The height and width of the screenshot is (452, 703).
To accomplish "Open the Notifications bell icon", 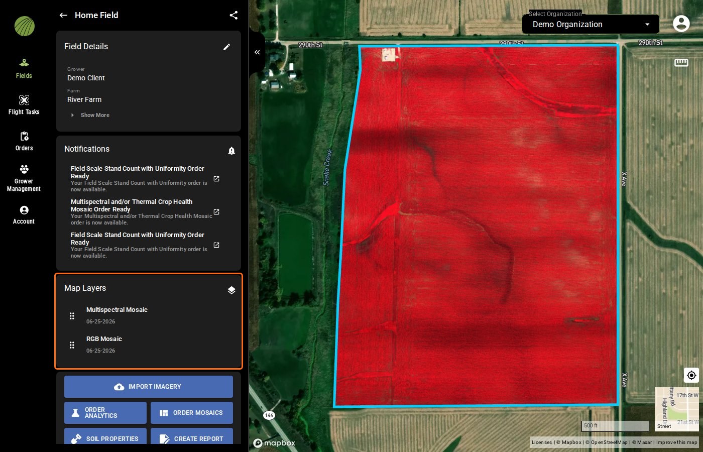I will click(231, 151).
